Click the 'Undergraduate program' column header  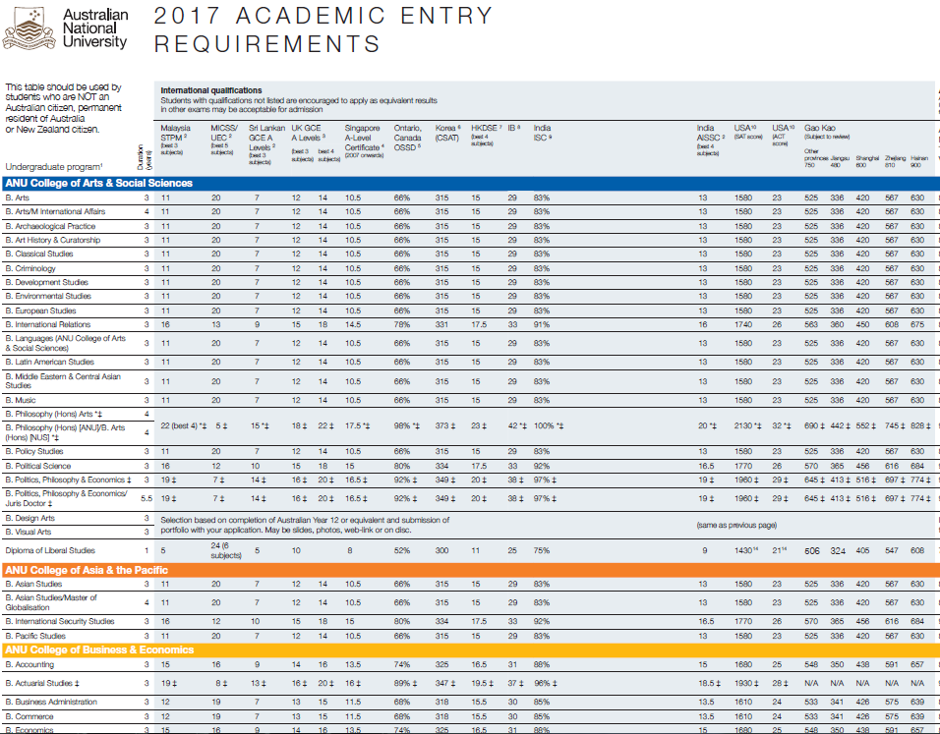tap(54, 167)
